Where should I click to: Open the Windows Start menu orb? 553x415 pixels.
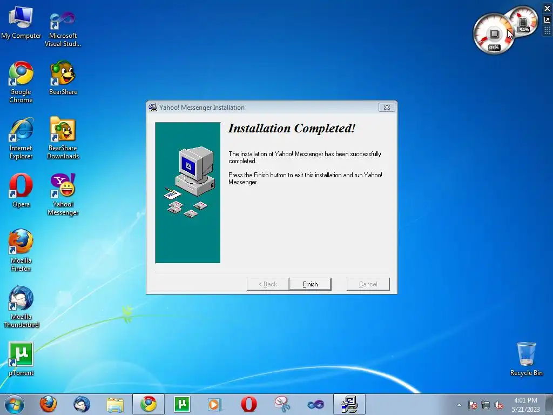point(15,404)
